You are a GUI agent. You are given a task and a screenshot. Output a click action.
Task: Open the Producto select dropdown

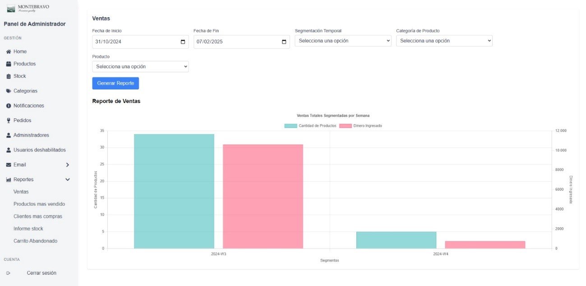point(140,66)
